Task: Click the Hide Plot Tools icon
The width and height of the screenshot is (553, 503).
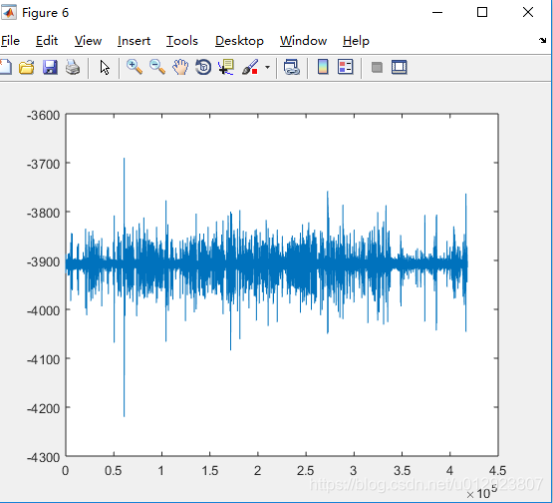Action: tap(377, 67)
